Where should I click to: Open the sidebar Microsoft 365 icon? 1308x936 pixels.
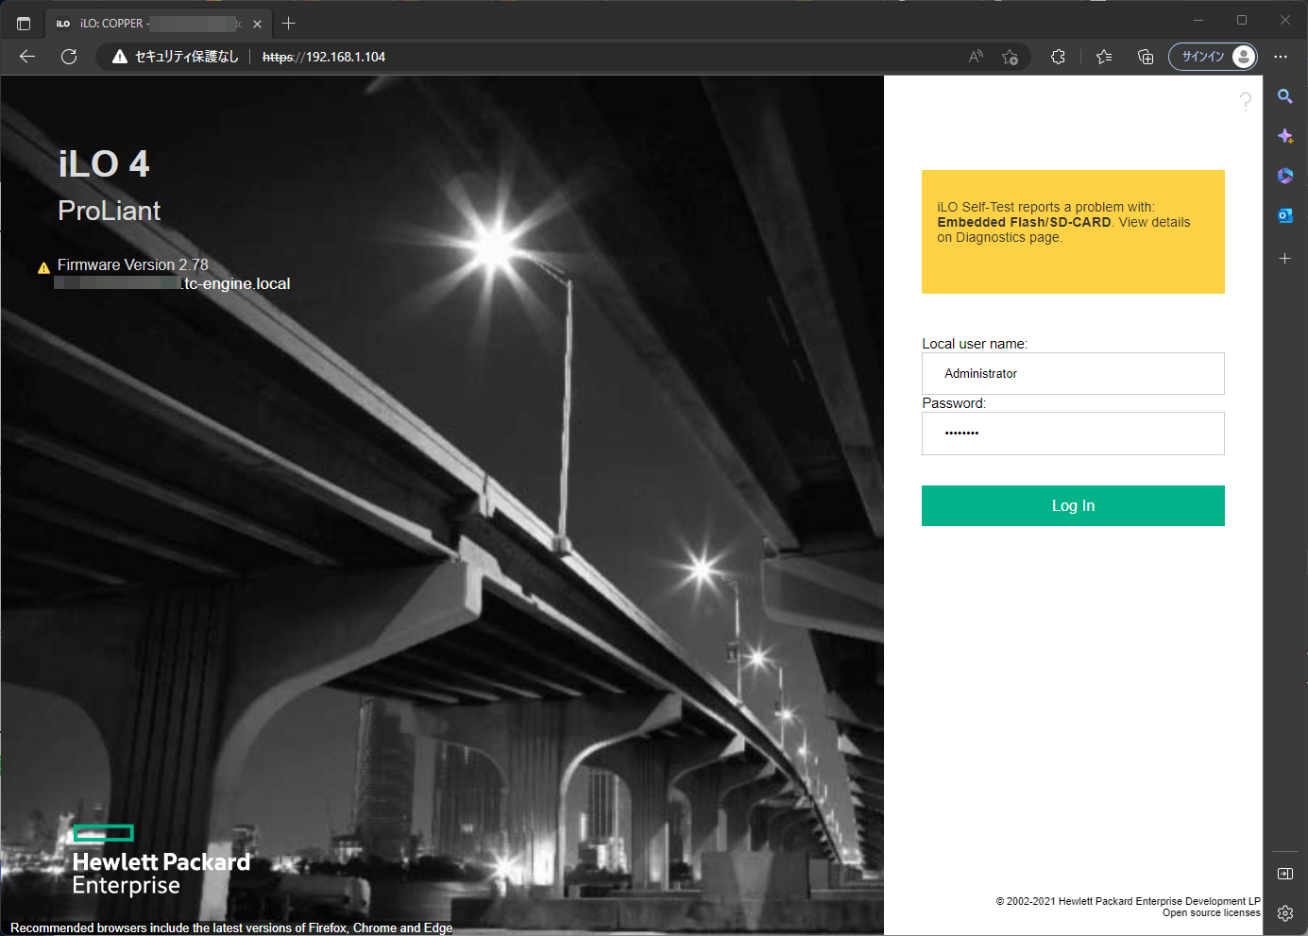1285,176
